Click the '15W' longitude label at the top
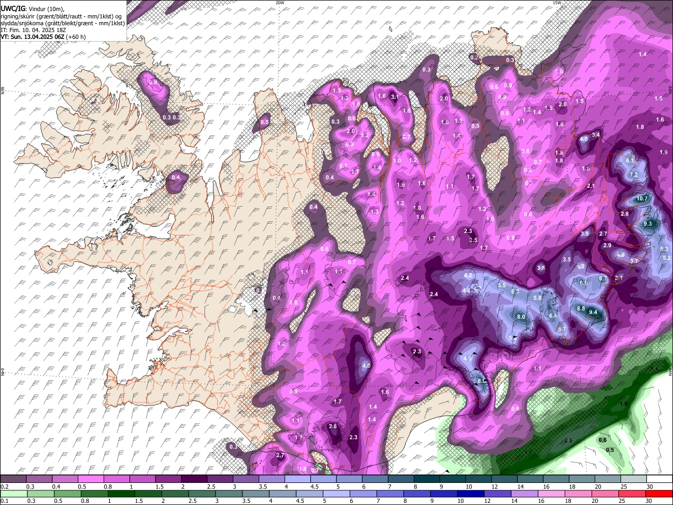The image size is (673, 505). [557, 3]
